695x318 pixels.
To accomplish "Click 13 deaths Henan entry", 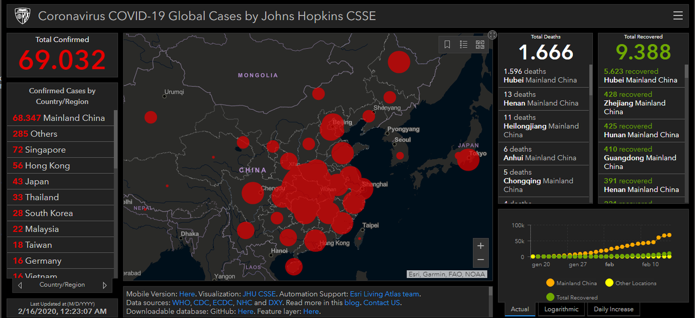I will coord(544,99).
